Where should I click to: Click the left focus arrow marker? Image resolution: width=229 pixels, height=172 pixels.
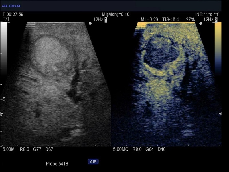pyautogui.click(x=2, y=114)
